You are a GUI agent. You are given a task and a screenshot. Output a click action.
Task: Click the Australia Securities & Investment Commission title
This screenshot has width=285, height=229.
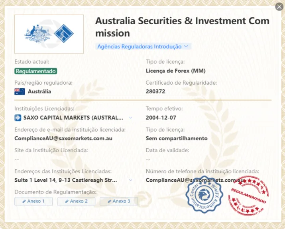coord(182,27)
